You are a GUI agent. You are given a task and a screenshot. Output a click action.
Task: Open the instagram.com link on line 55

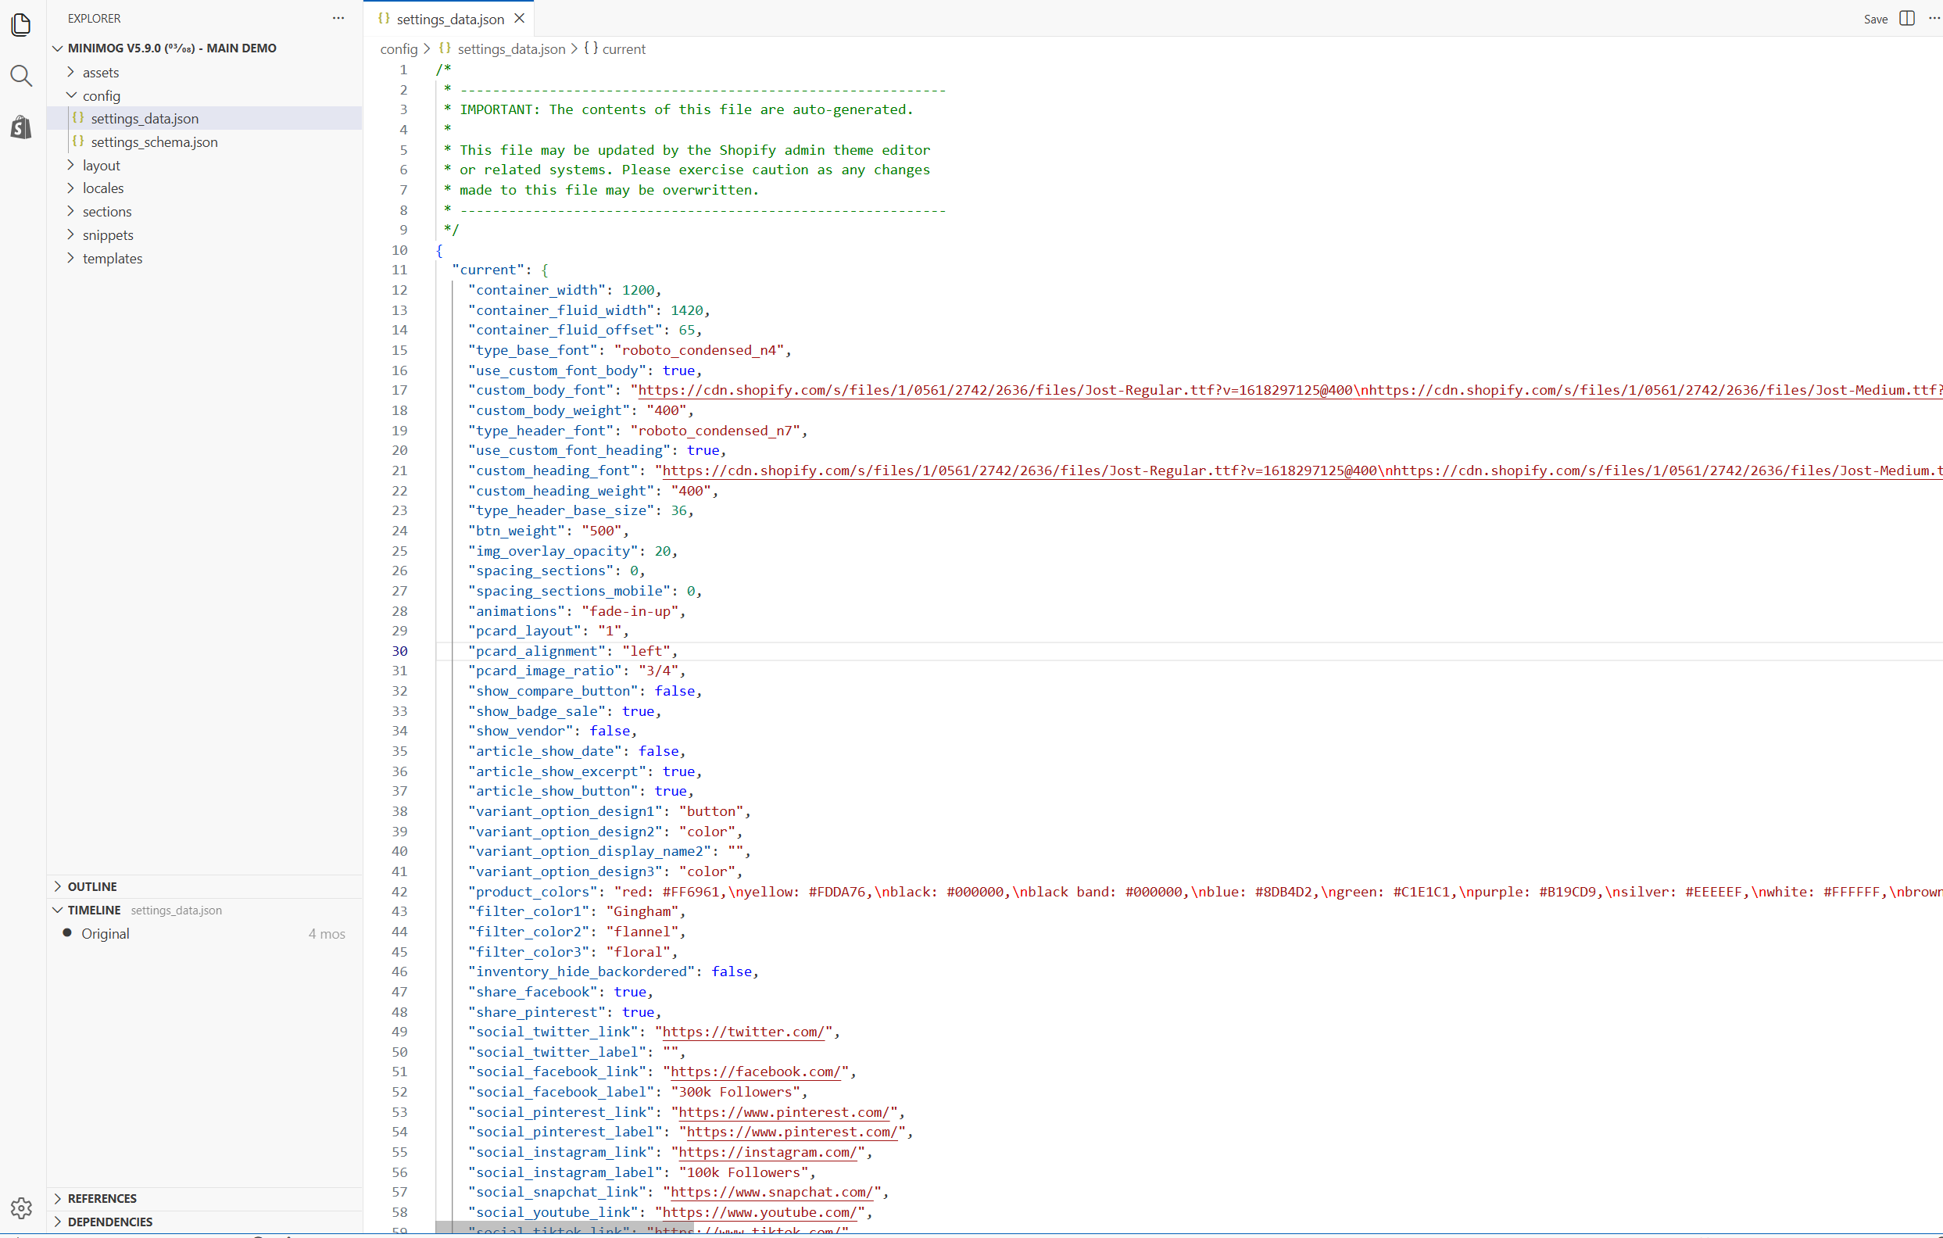(x=768, y=1152)
